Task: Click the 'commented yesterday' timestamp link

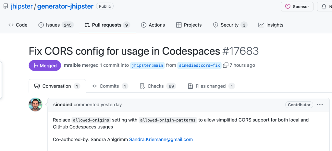Action: point(98,104)
